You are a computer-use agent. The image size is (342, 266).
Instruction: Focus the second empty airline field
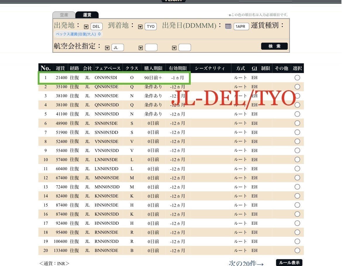point(151,47)
